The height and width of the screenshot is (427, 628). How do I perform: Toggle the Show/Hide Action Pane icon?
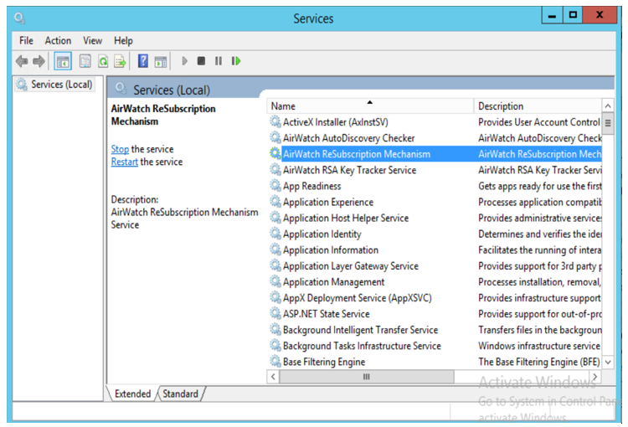tap(161, 61)
